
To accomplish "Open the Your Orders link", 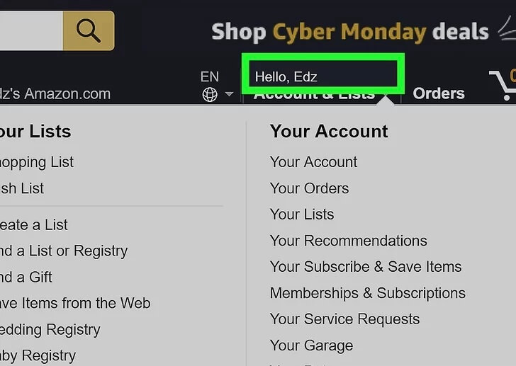I will click(x=309, y=188).
